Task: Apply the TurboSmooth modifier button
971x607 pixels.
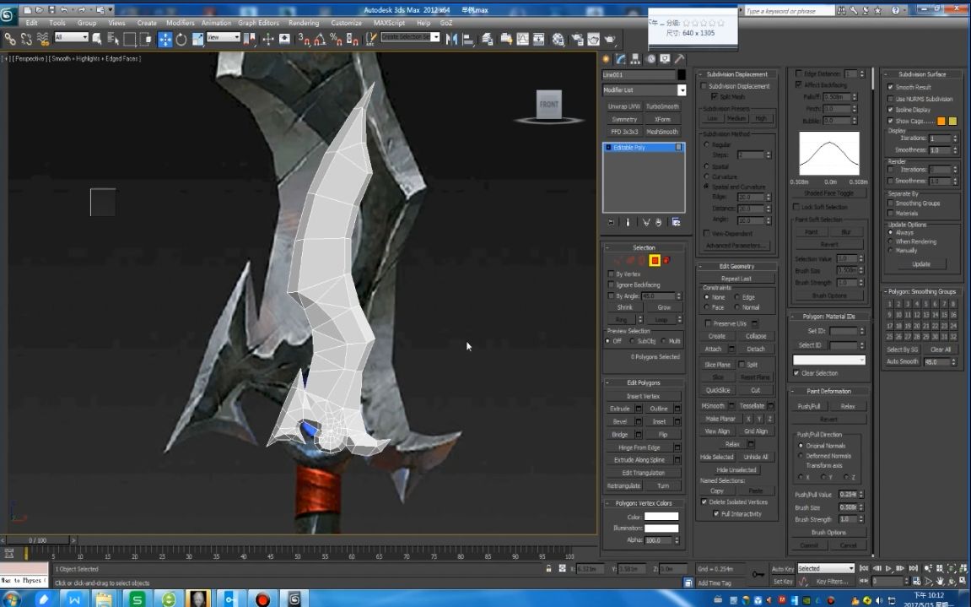Action: coord(664,107)
